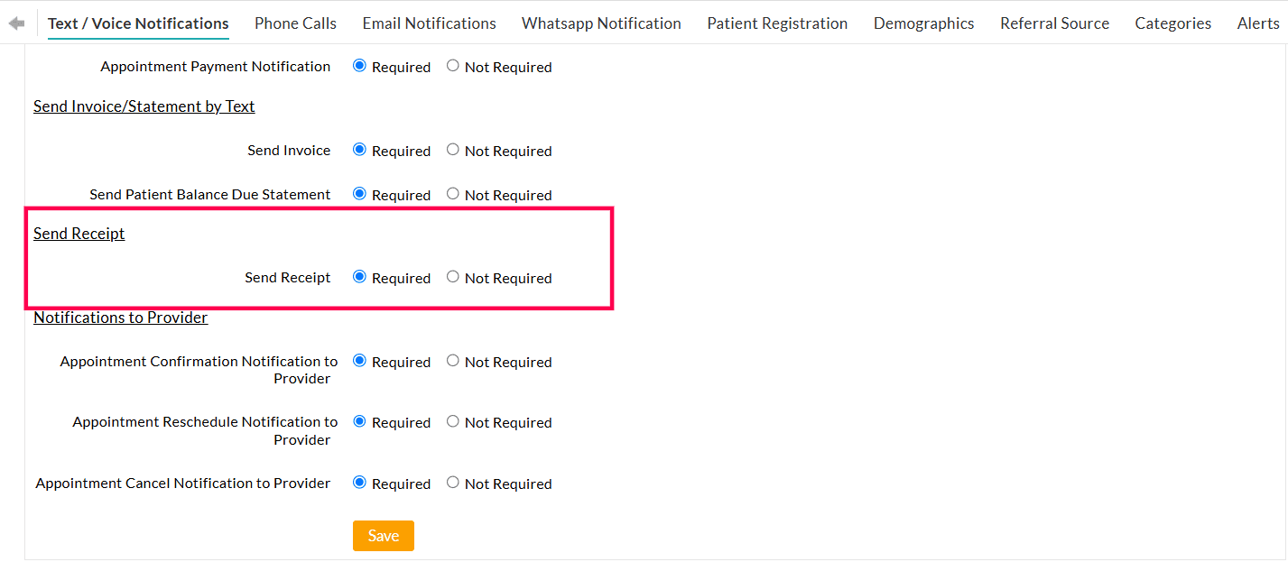Open the Email Notifications tab
Viewport: 1288px width, 562px height.
coord(429,23)
